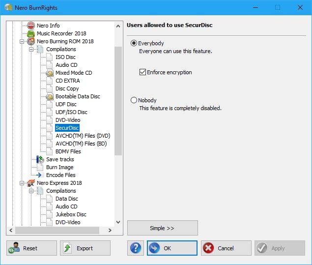Click the OK button

pos(172,248)
